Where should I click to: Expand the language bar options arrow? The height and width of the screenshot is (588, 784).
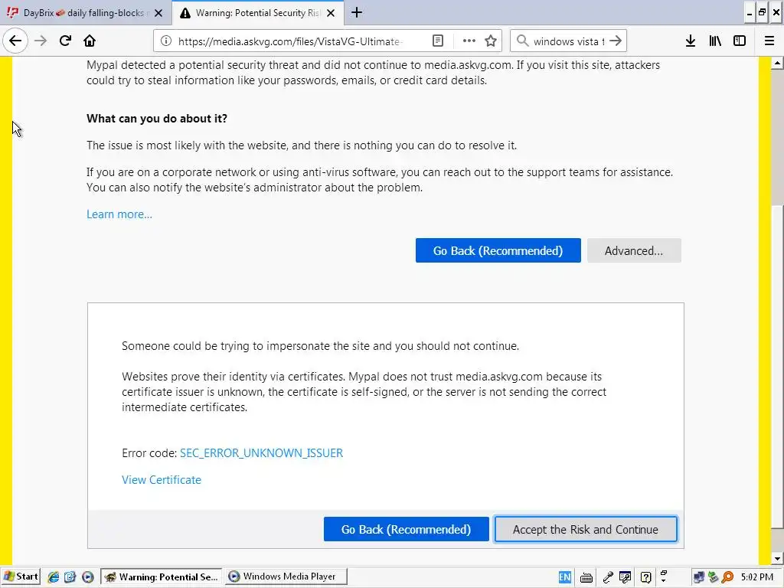point(664,580)
